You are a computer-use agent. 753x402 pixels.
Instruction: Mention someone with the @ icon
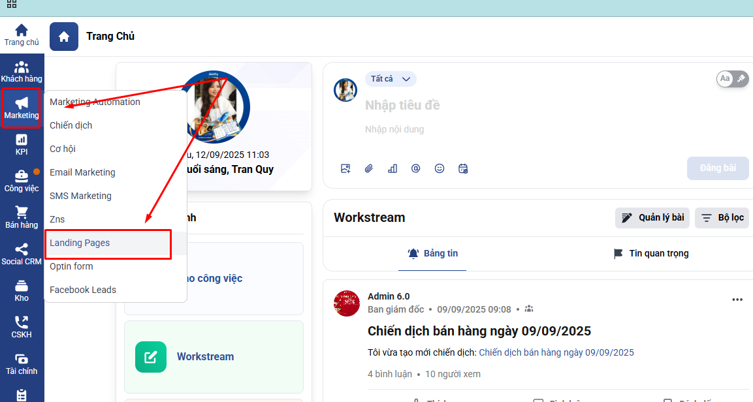click(x=416, y=168)
